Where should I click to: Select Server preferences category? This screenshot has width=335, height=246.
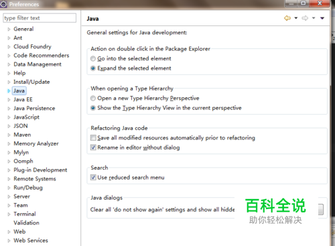point(21,196)
